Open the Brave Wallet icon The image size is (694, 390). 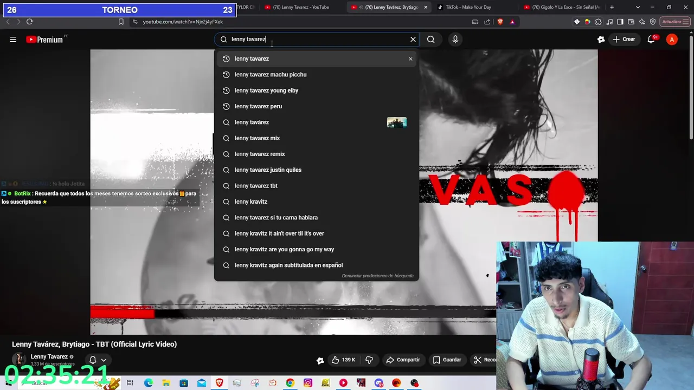click(631, 22)
